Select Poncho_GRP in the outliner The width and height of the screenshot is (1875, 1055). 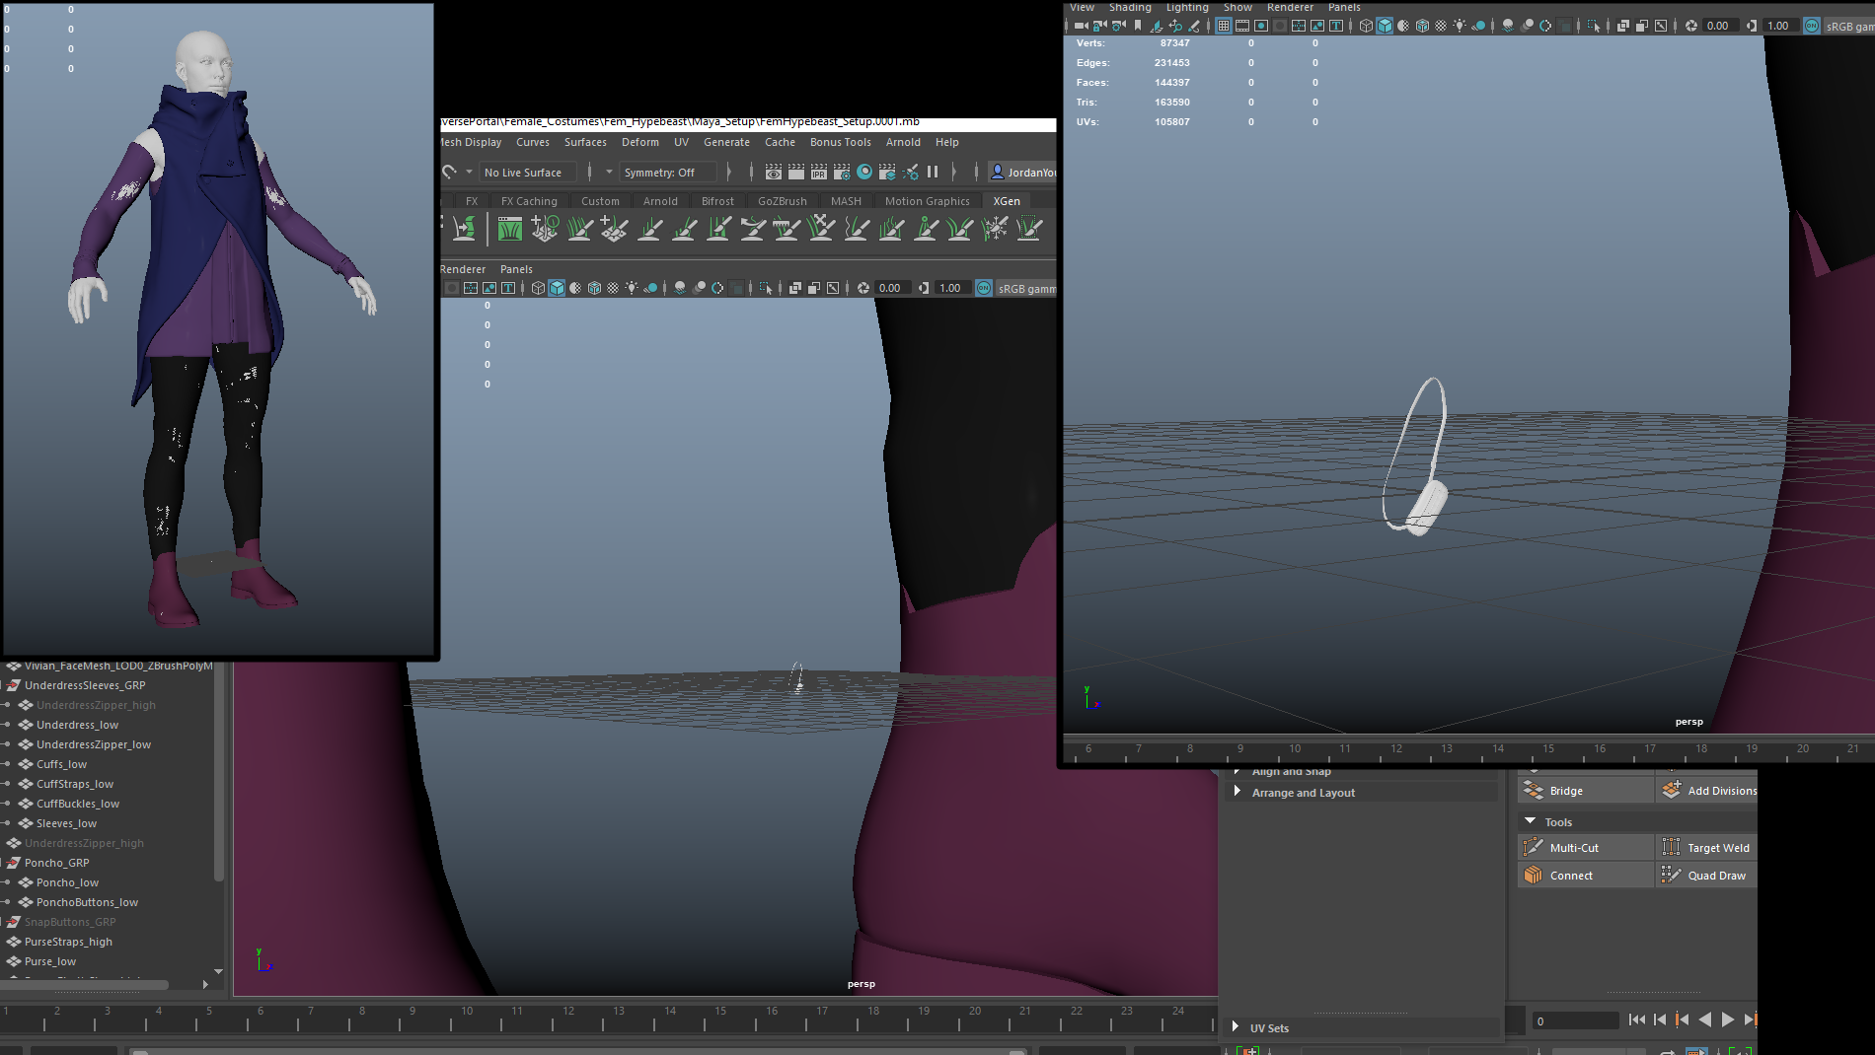coord(56,863)
